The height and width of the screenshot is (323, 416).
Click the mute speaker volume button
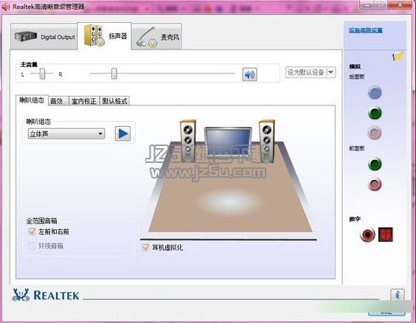(249, 74)
